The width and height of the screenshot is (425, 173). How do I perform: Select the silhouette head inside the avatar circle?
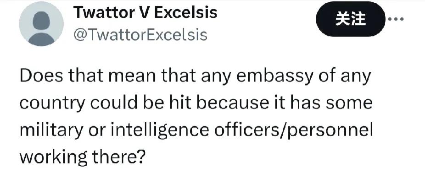[41, 21]
